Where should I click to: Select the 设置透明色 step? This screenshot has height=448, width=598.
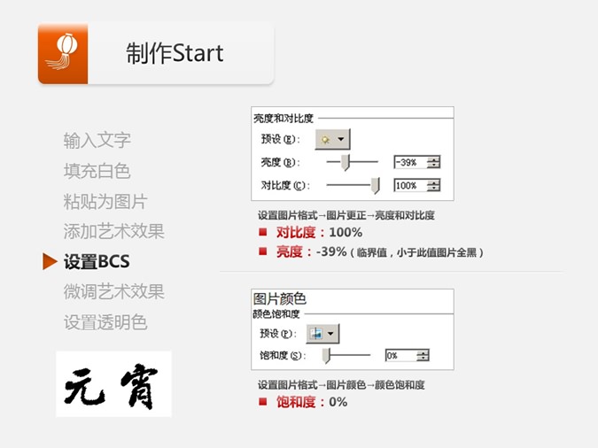pyautogui.click(x=105, y=322)
